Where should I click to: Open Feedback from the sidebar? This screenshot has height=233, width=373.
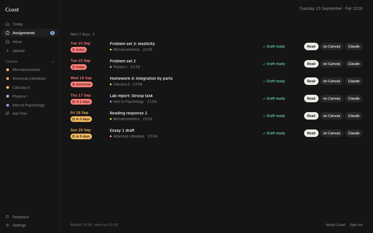30,217
